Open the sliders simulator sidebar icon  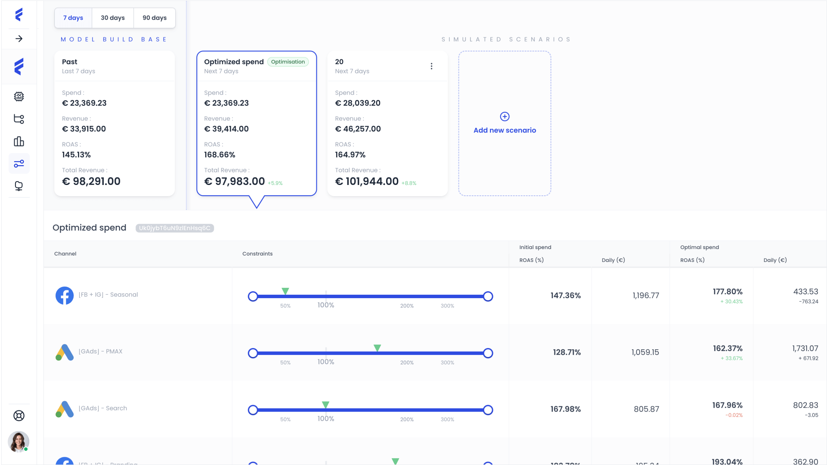pyautogui.click(x=19, y=164)
